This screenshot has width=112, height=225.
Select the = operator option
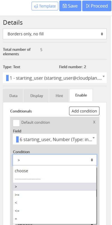(55, 219)
